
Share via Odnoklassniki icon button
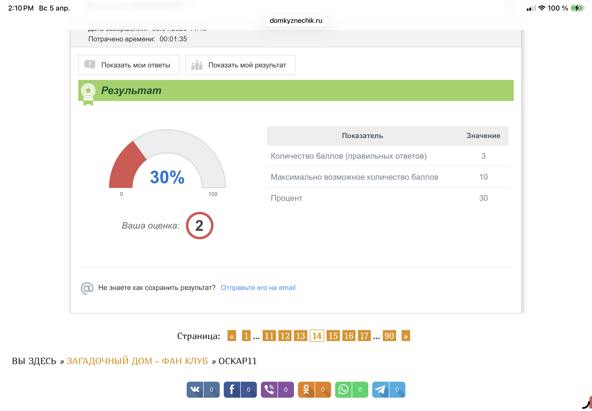pyautogui.click(x=306, y=389)
